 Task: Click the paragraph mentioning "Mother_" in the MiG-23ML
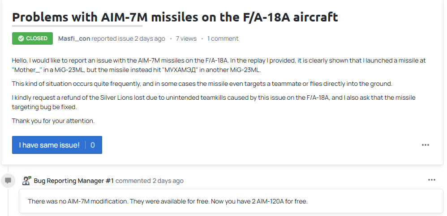click(x=219, y=65)
